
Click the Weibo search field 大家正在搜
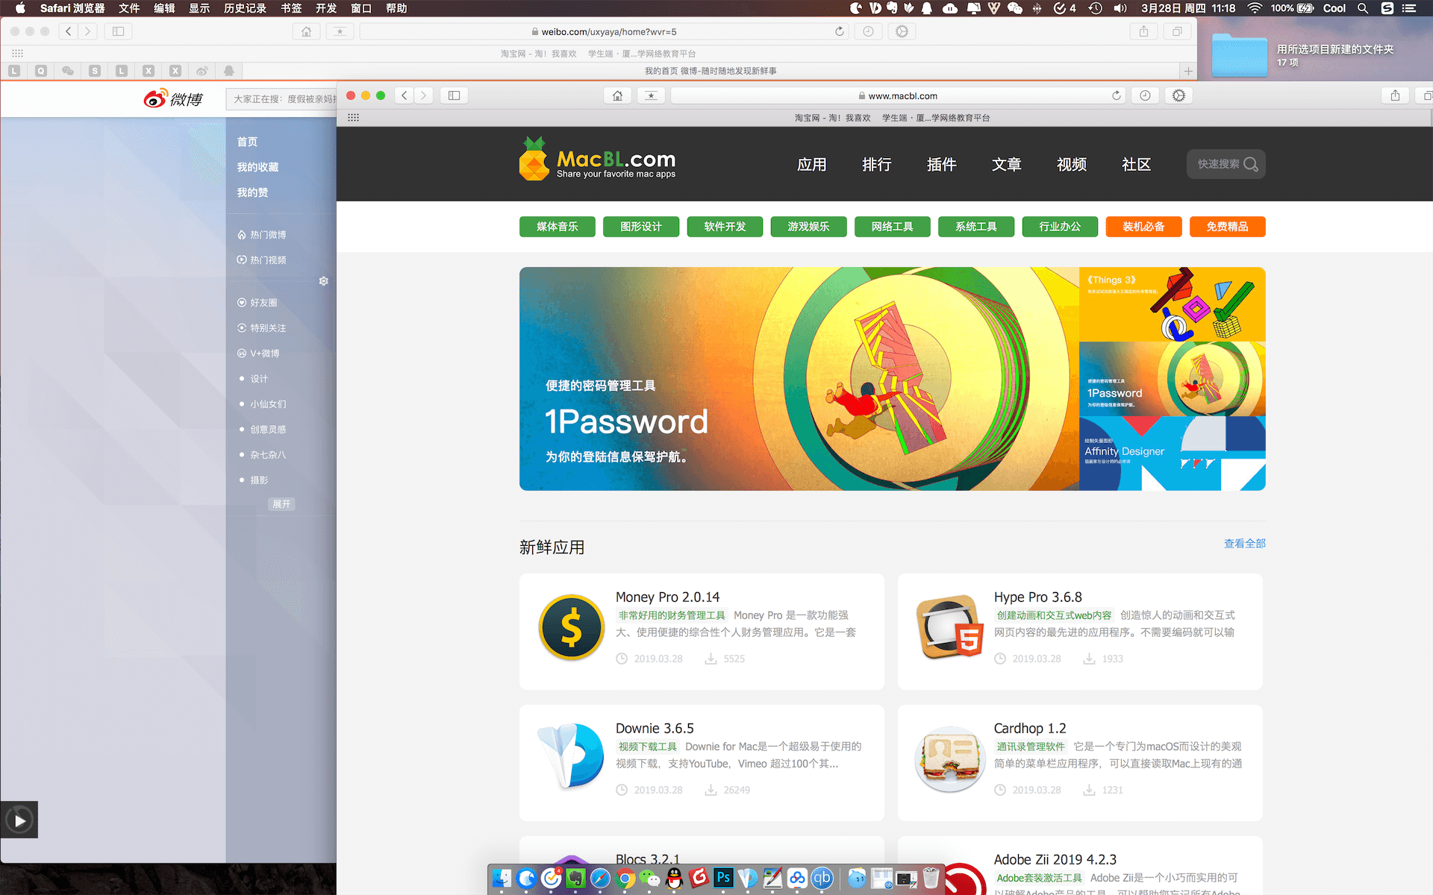coord(282,99)
